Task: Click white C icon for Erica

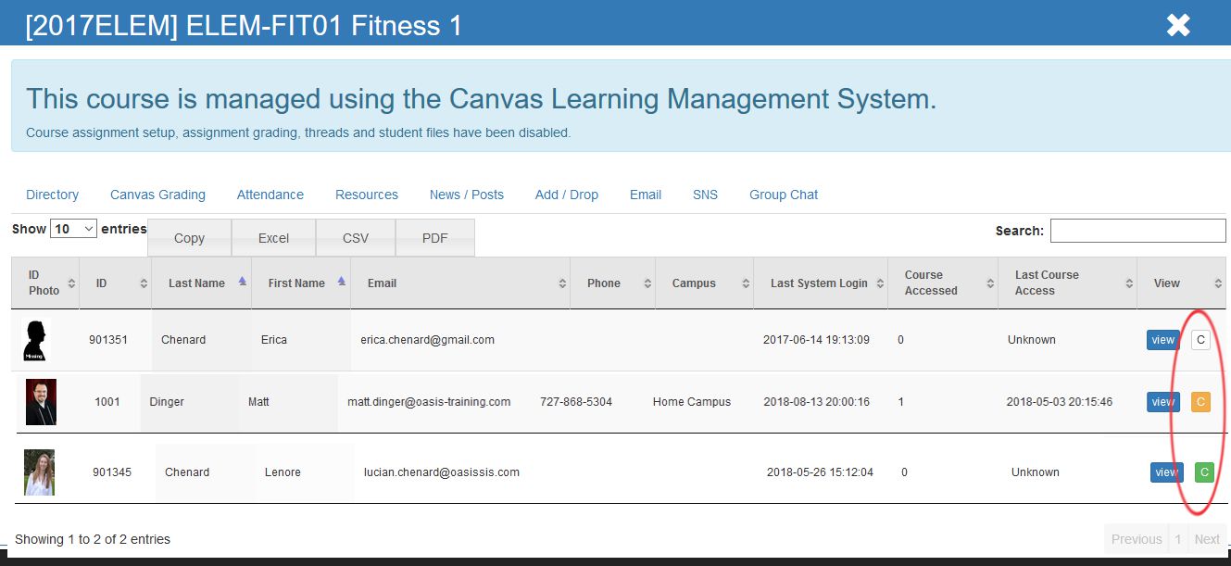Action: click(1200, 340)
